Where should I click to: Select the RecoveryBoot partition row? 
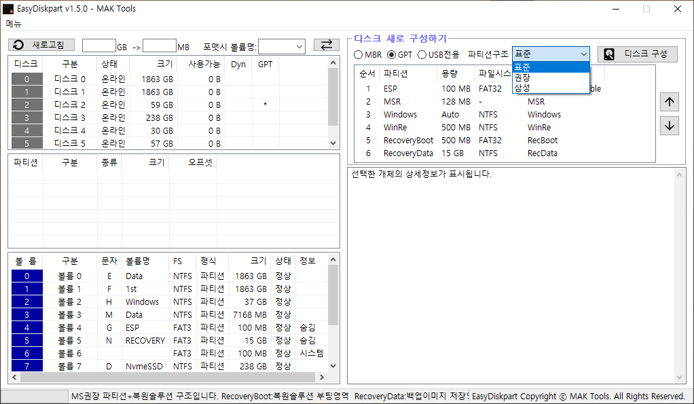(x=505, y=141)
